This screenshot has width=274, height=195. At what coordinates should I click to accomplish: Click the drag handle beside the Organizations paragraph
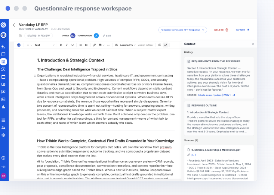coord(35,76)
